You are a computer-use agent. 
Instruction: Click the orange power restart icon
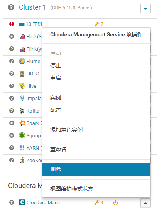tap(115, 203)
